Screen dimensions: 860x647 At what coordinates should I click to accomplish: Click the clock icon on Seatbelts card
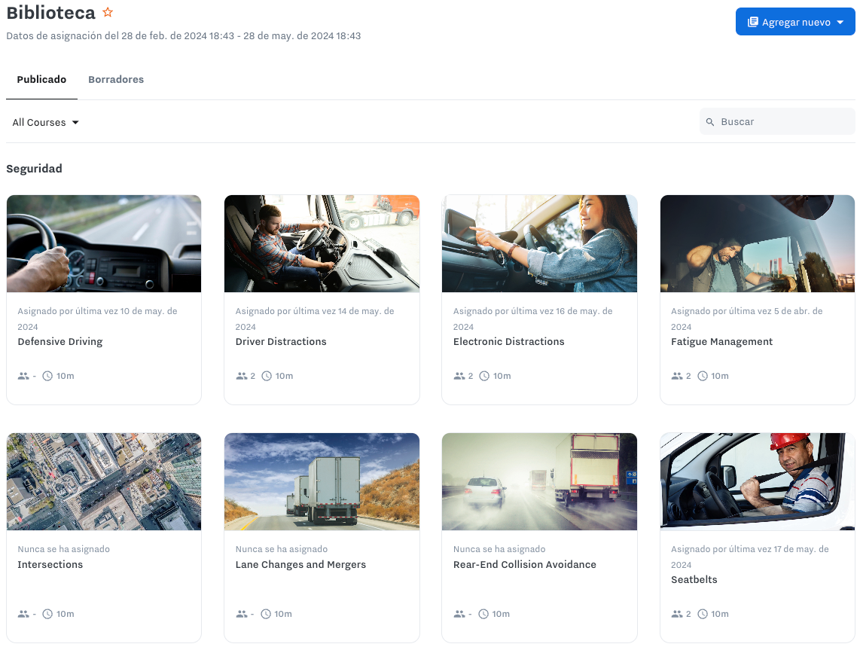click(x=703, y=614)
